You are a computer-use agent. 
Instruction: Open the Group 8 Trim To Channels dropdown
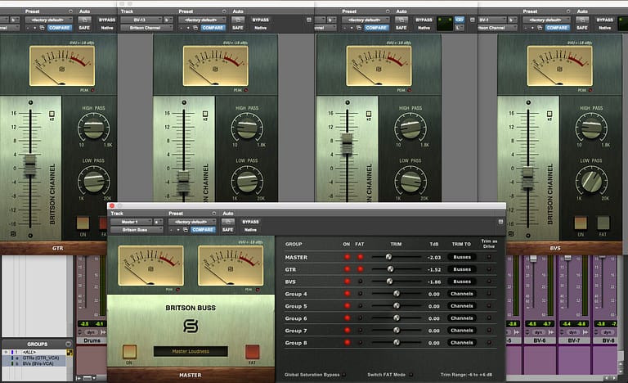pos(462,342)
